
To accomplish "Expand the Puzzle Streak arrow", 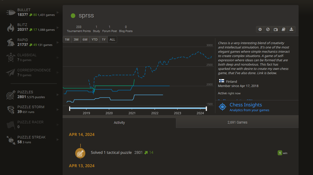I will pos(58,140).
